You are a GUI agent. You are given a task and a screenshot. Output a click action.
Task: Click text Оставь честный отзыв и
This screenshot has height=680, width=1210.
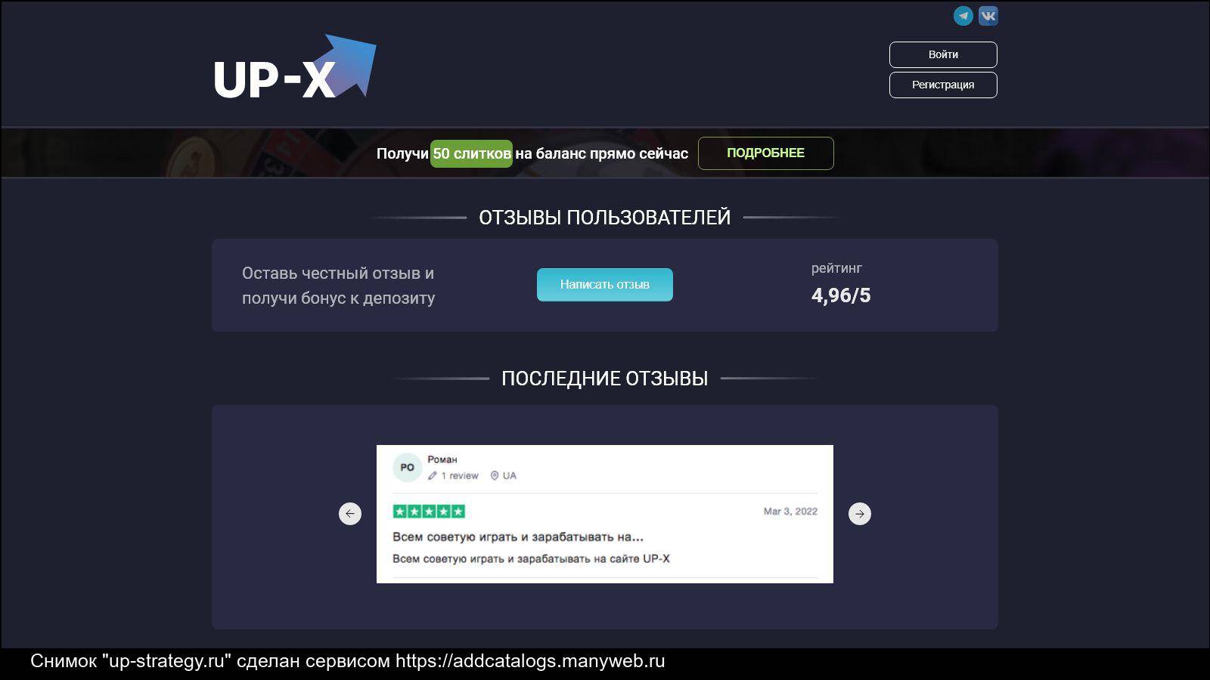click(x=338, y=274)
